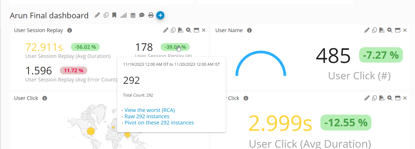Show info for User Session Replay widget
The image size is (415, 149).
70,30
